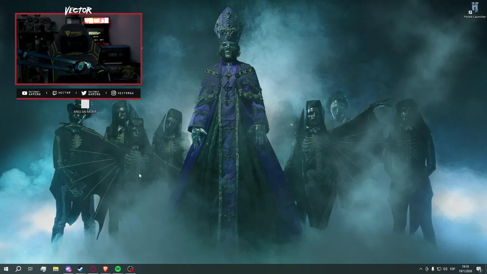Open network status tray icon

[x=439, y=269]
